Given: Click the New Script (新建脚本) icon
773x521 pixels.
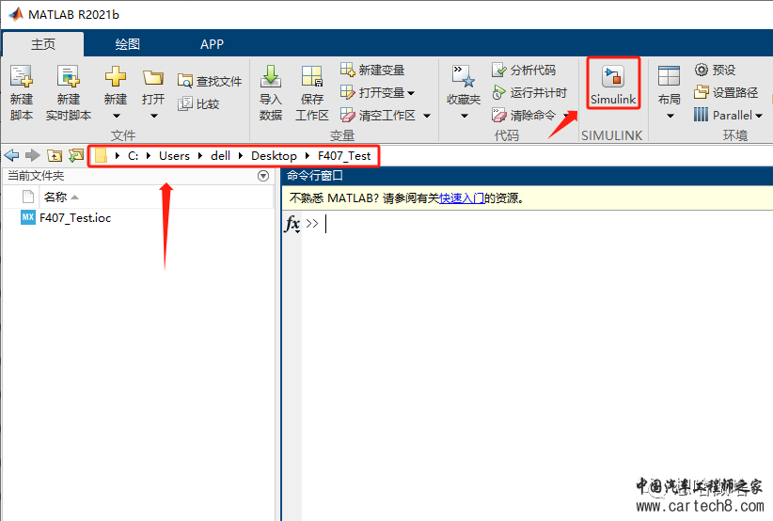Looking at the screenshot, I should [x=22, y=77].
